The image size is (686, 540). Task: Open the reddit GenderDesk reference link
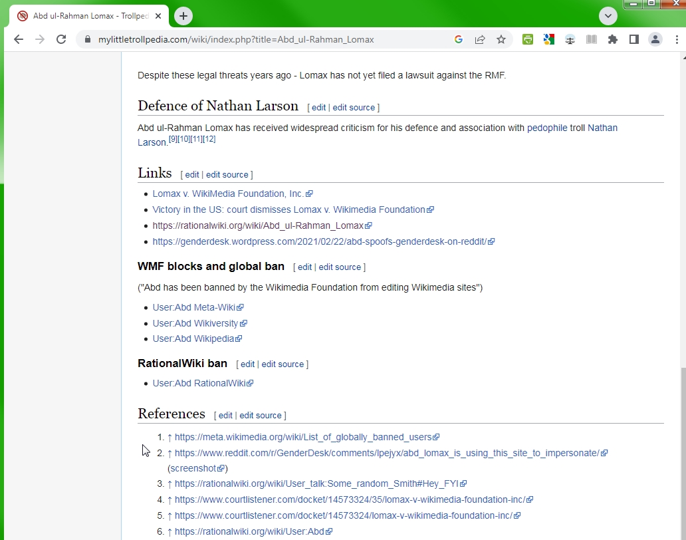point(391,453)
